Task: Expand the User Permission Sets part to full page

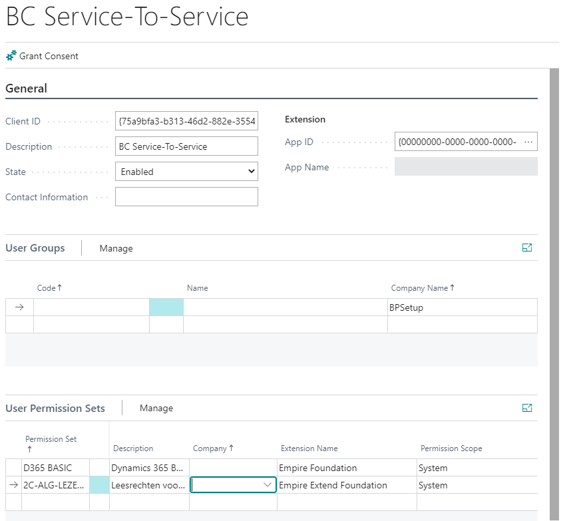Action: (x=527, y=408)
